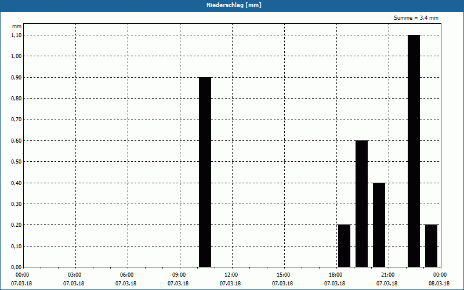464x290 pixels.
Task: Select the 07.03.18 date under 21:00
Action: (387, 284)
